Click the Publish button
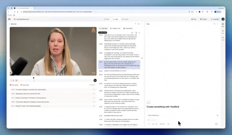Screen dimensions: 232x135 203,19
